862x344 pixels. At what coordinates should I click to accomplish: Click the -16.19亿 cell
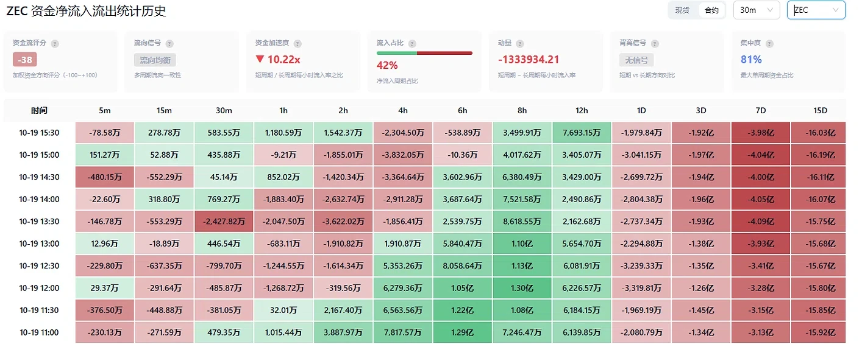(x=819, y=155)
